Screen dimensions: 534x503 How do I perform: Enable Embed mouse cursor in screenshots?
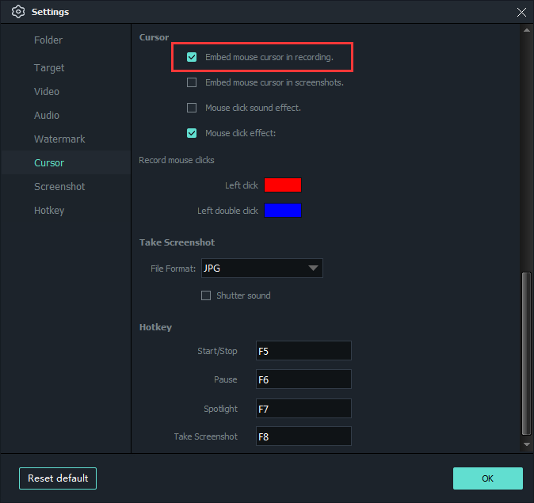point(192,82)
